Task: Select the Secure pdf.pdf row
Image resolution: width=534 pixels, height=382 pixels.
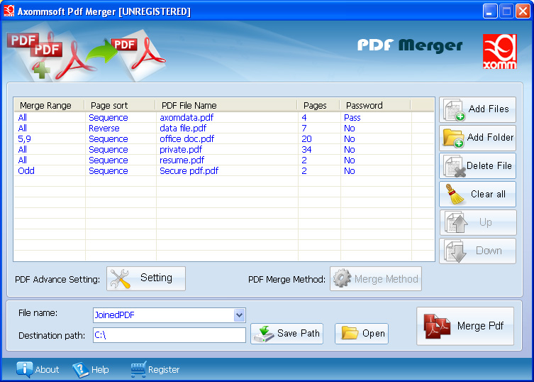Action: [224, 170]
